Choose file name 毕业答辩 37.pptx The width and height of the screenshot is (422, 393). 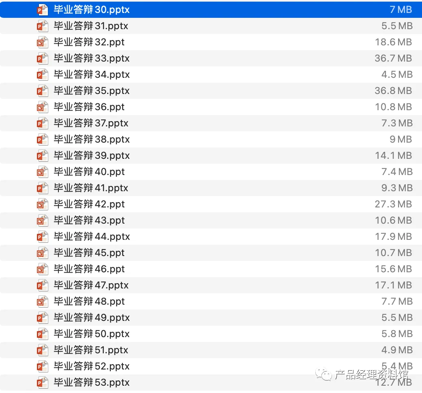(91, 123)
